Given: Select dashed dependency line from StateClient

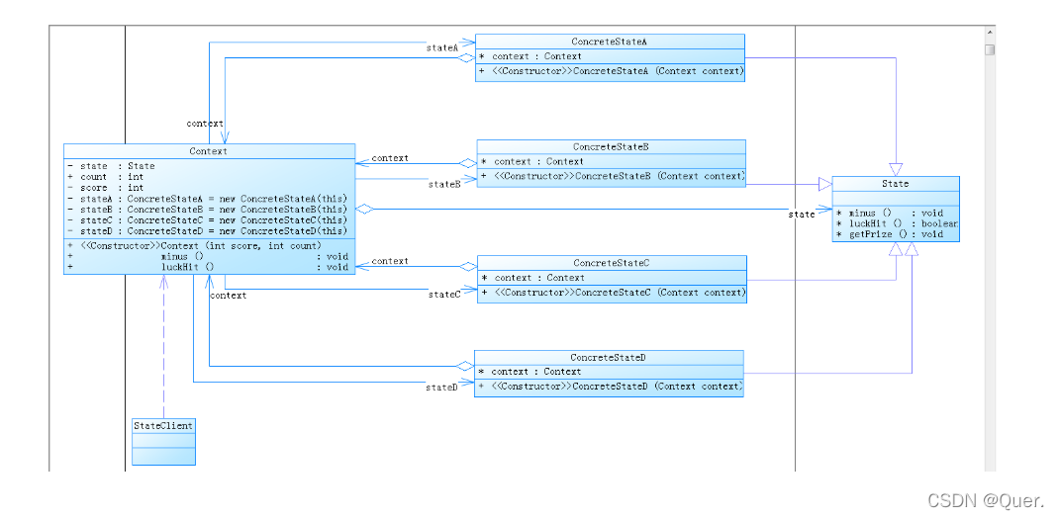Looking at the screenshot, I should click(163, 347).
